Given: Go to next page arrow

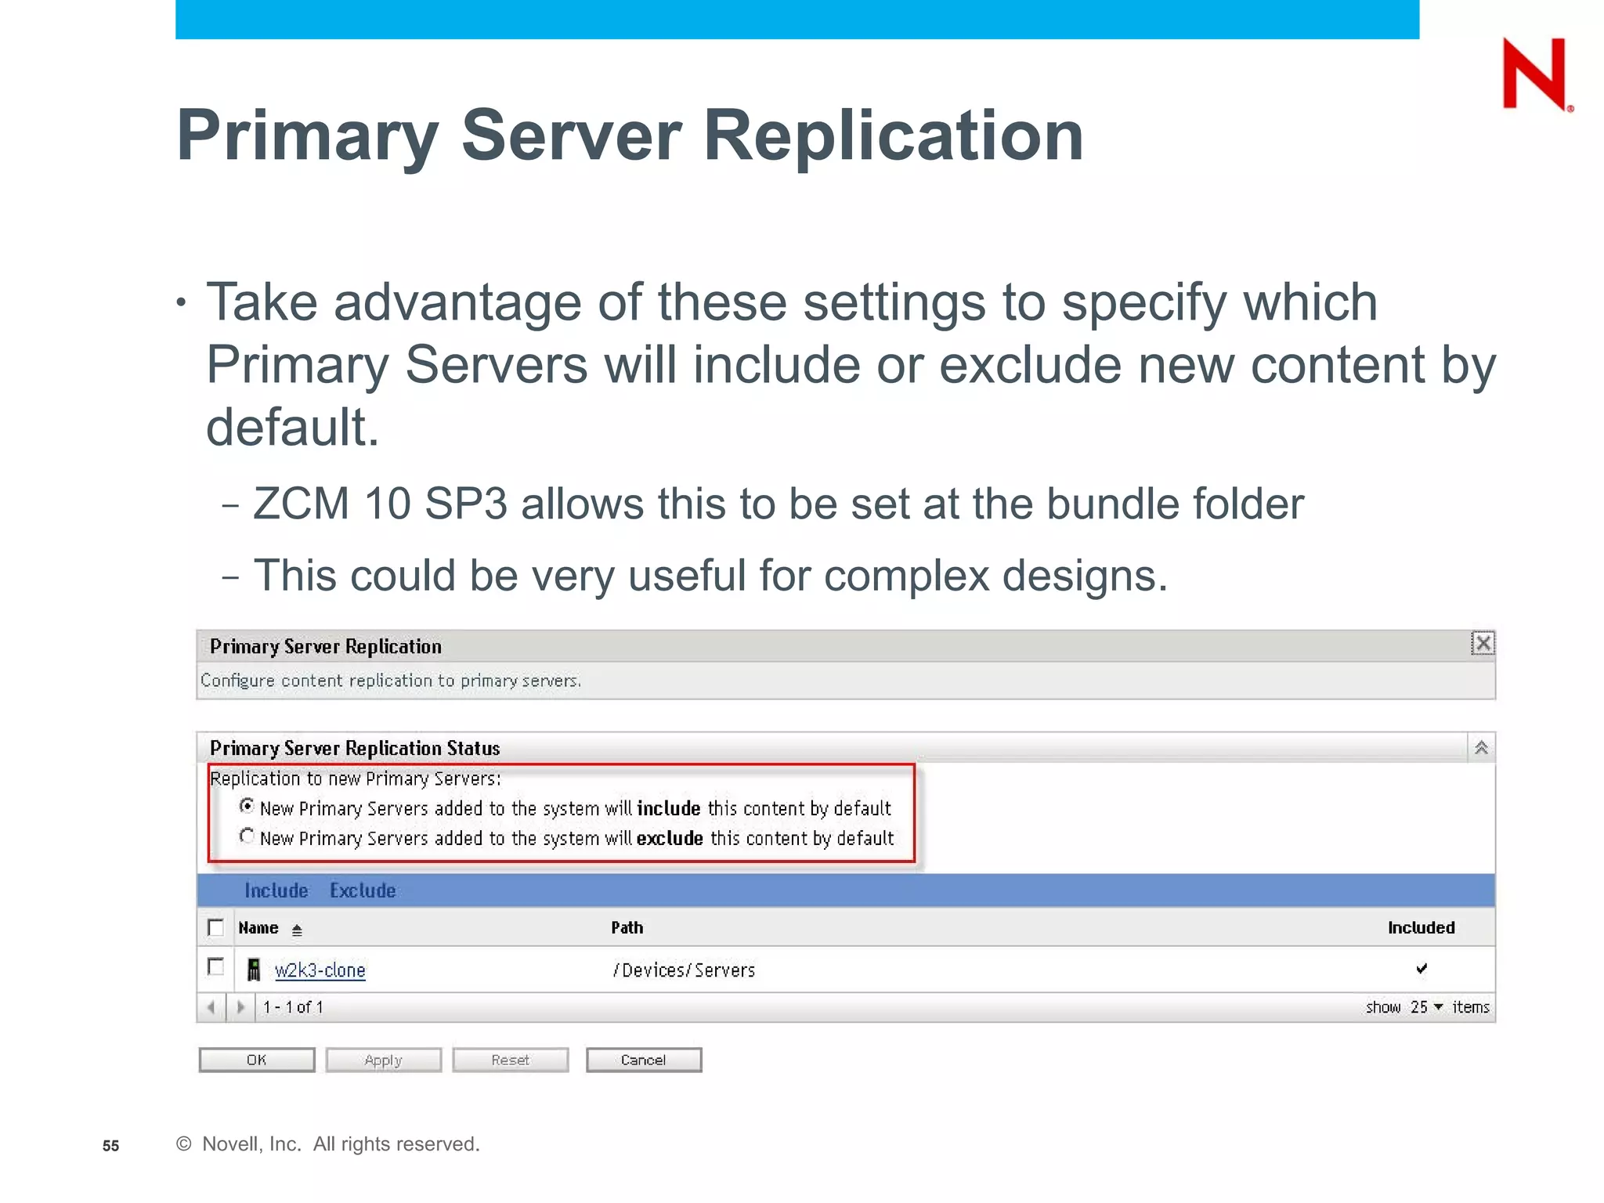Looking at the screenshot, I should pos(240,1007).
